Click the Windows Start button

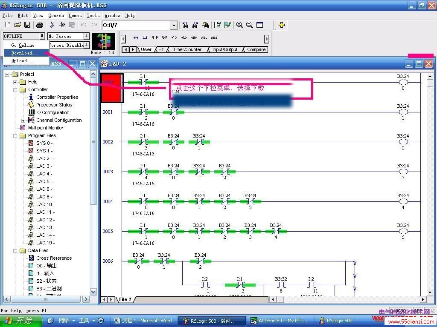(20, 321)
